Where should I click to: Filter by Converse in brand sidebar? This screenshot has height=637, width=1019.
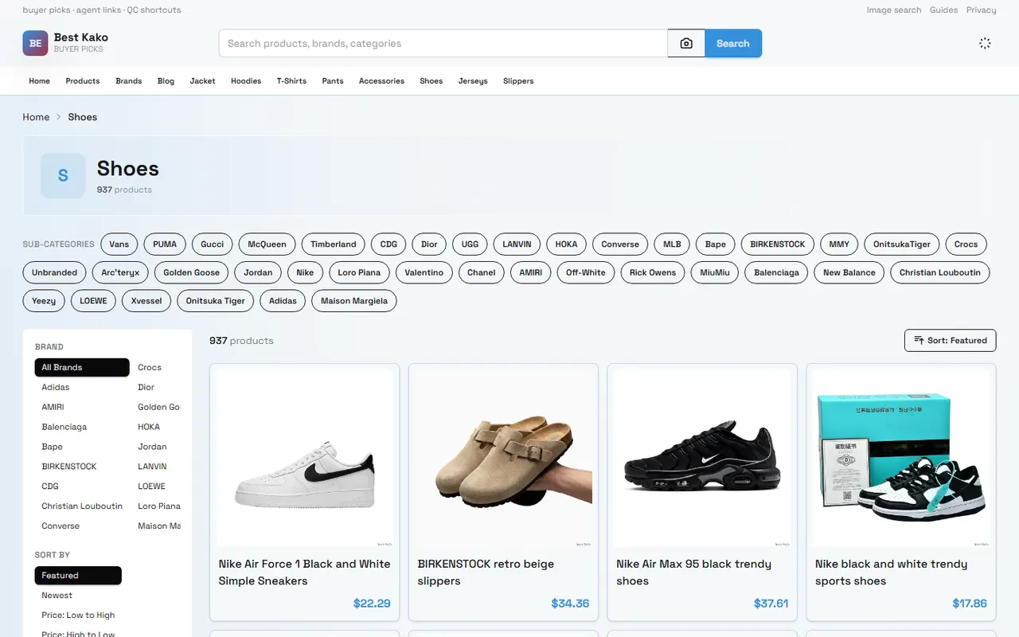(61, 526)
